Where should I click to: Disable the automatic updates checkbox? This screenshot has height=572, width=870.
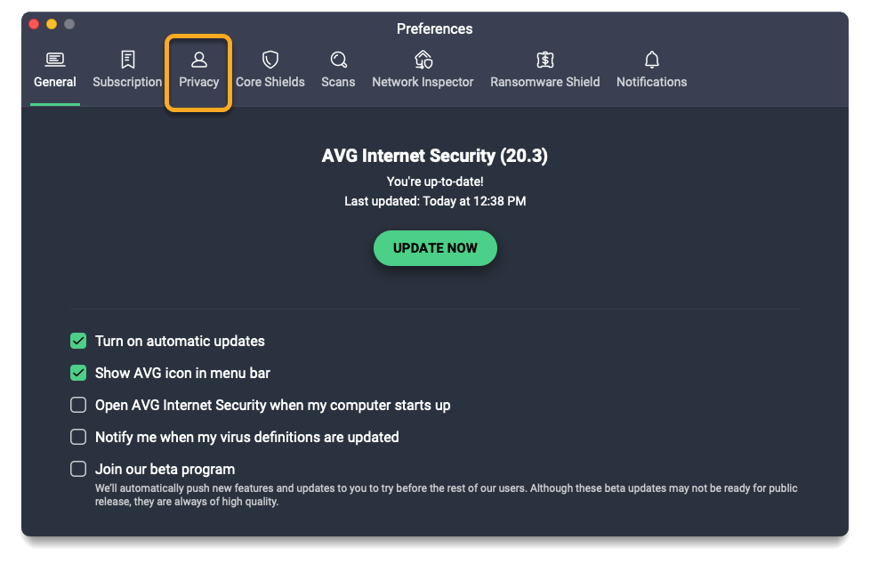click(78, 341)
